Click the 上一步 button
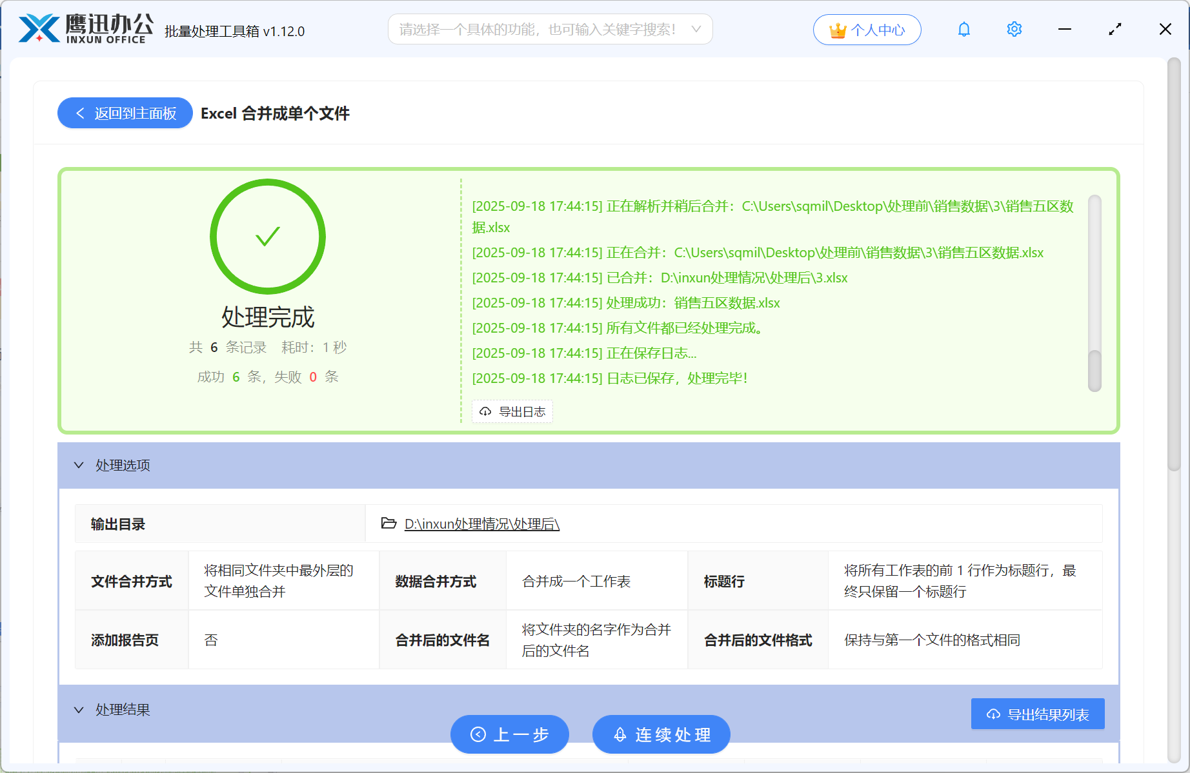Image resolution: width=1190 pixels, height=773 pixels. coord(510,734)
